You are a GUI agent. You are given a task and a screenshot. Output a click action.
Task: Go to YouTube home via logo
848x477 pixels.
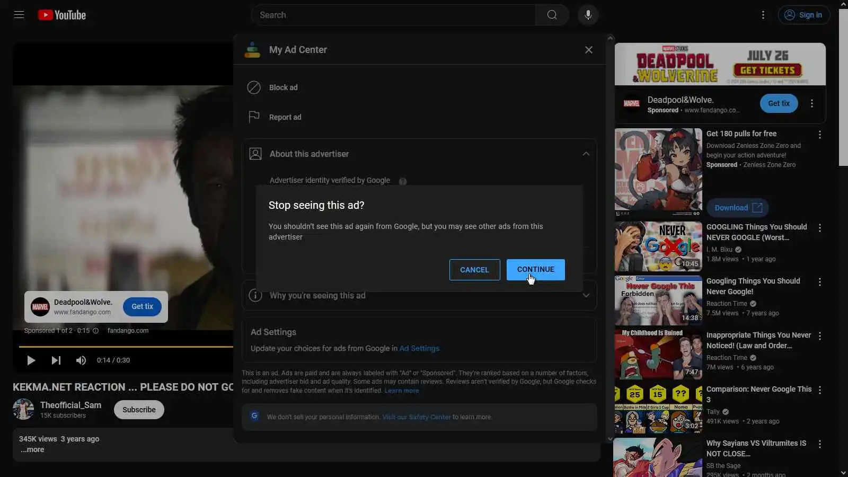click(x=62, y=15)
